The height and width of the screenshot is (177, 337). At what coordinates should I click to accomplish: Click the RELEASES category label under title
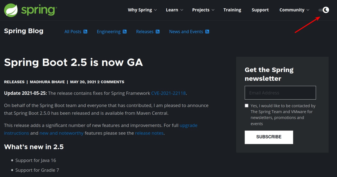14,82
